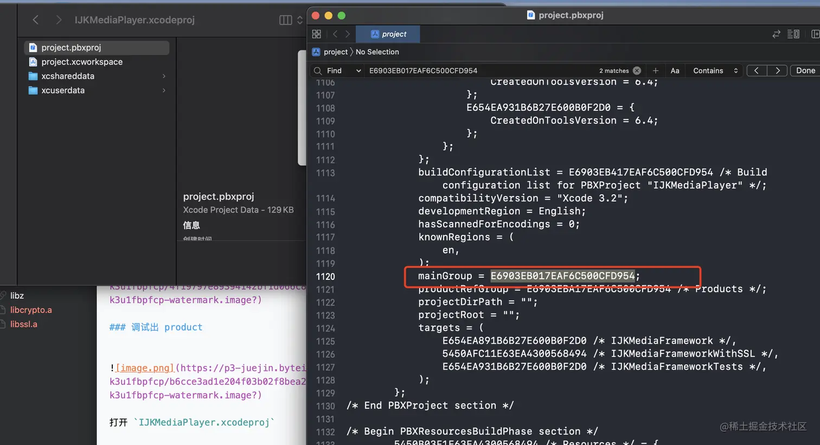Insert a search pattern with the plus button
Screen dimensions: 820x445
[656, 71]
